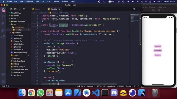Viewport: 177px width, 99px height.
Task: Open package.json in explorer
Action: [19, 72]
